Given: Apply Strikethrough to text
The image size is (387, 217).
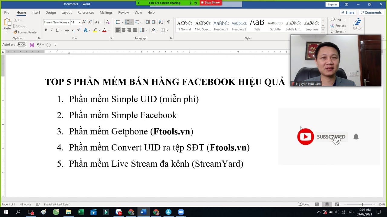Looking at the screenshot, I should point(67,30).
